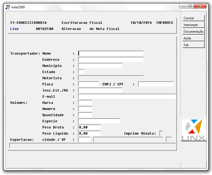Click the Linx logo image

[194, 130]
